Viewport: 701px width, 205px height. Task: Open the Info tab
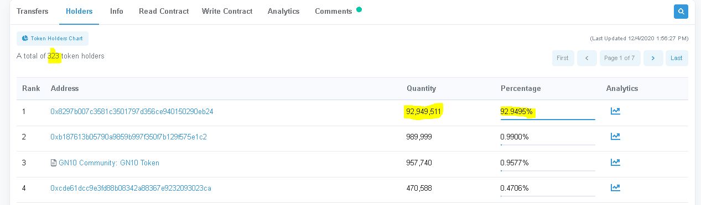117,11
